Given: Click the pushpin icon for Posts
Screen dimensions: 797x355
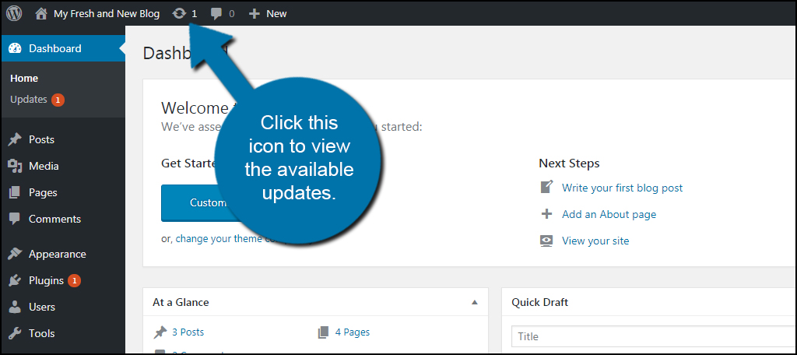Looking at the screenshot, I should coord(15,140).
